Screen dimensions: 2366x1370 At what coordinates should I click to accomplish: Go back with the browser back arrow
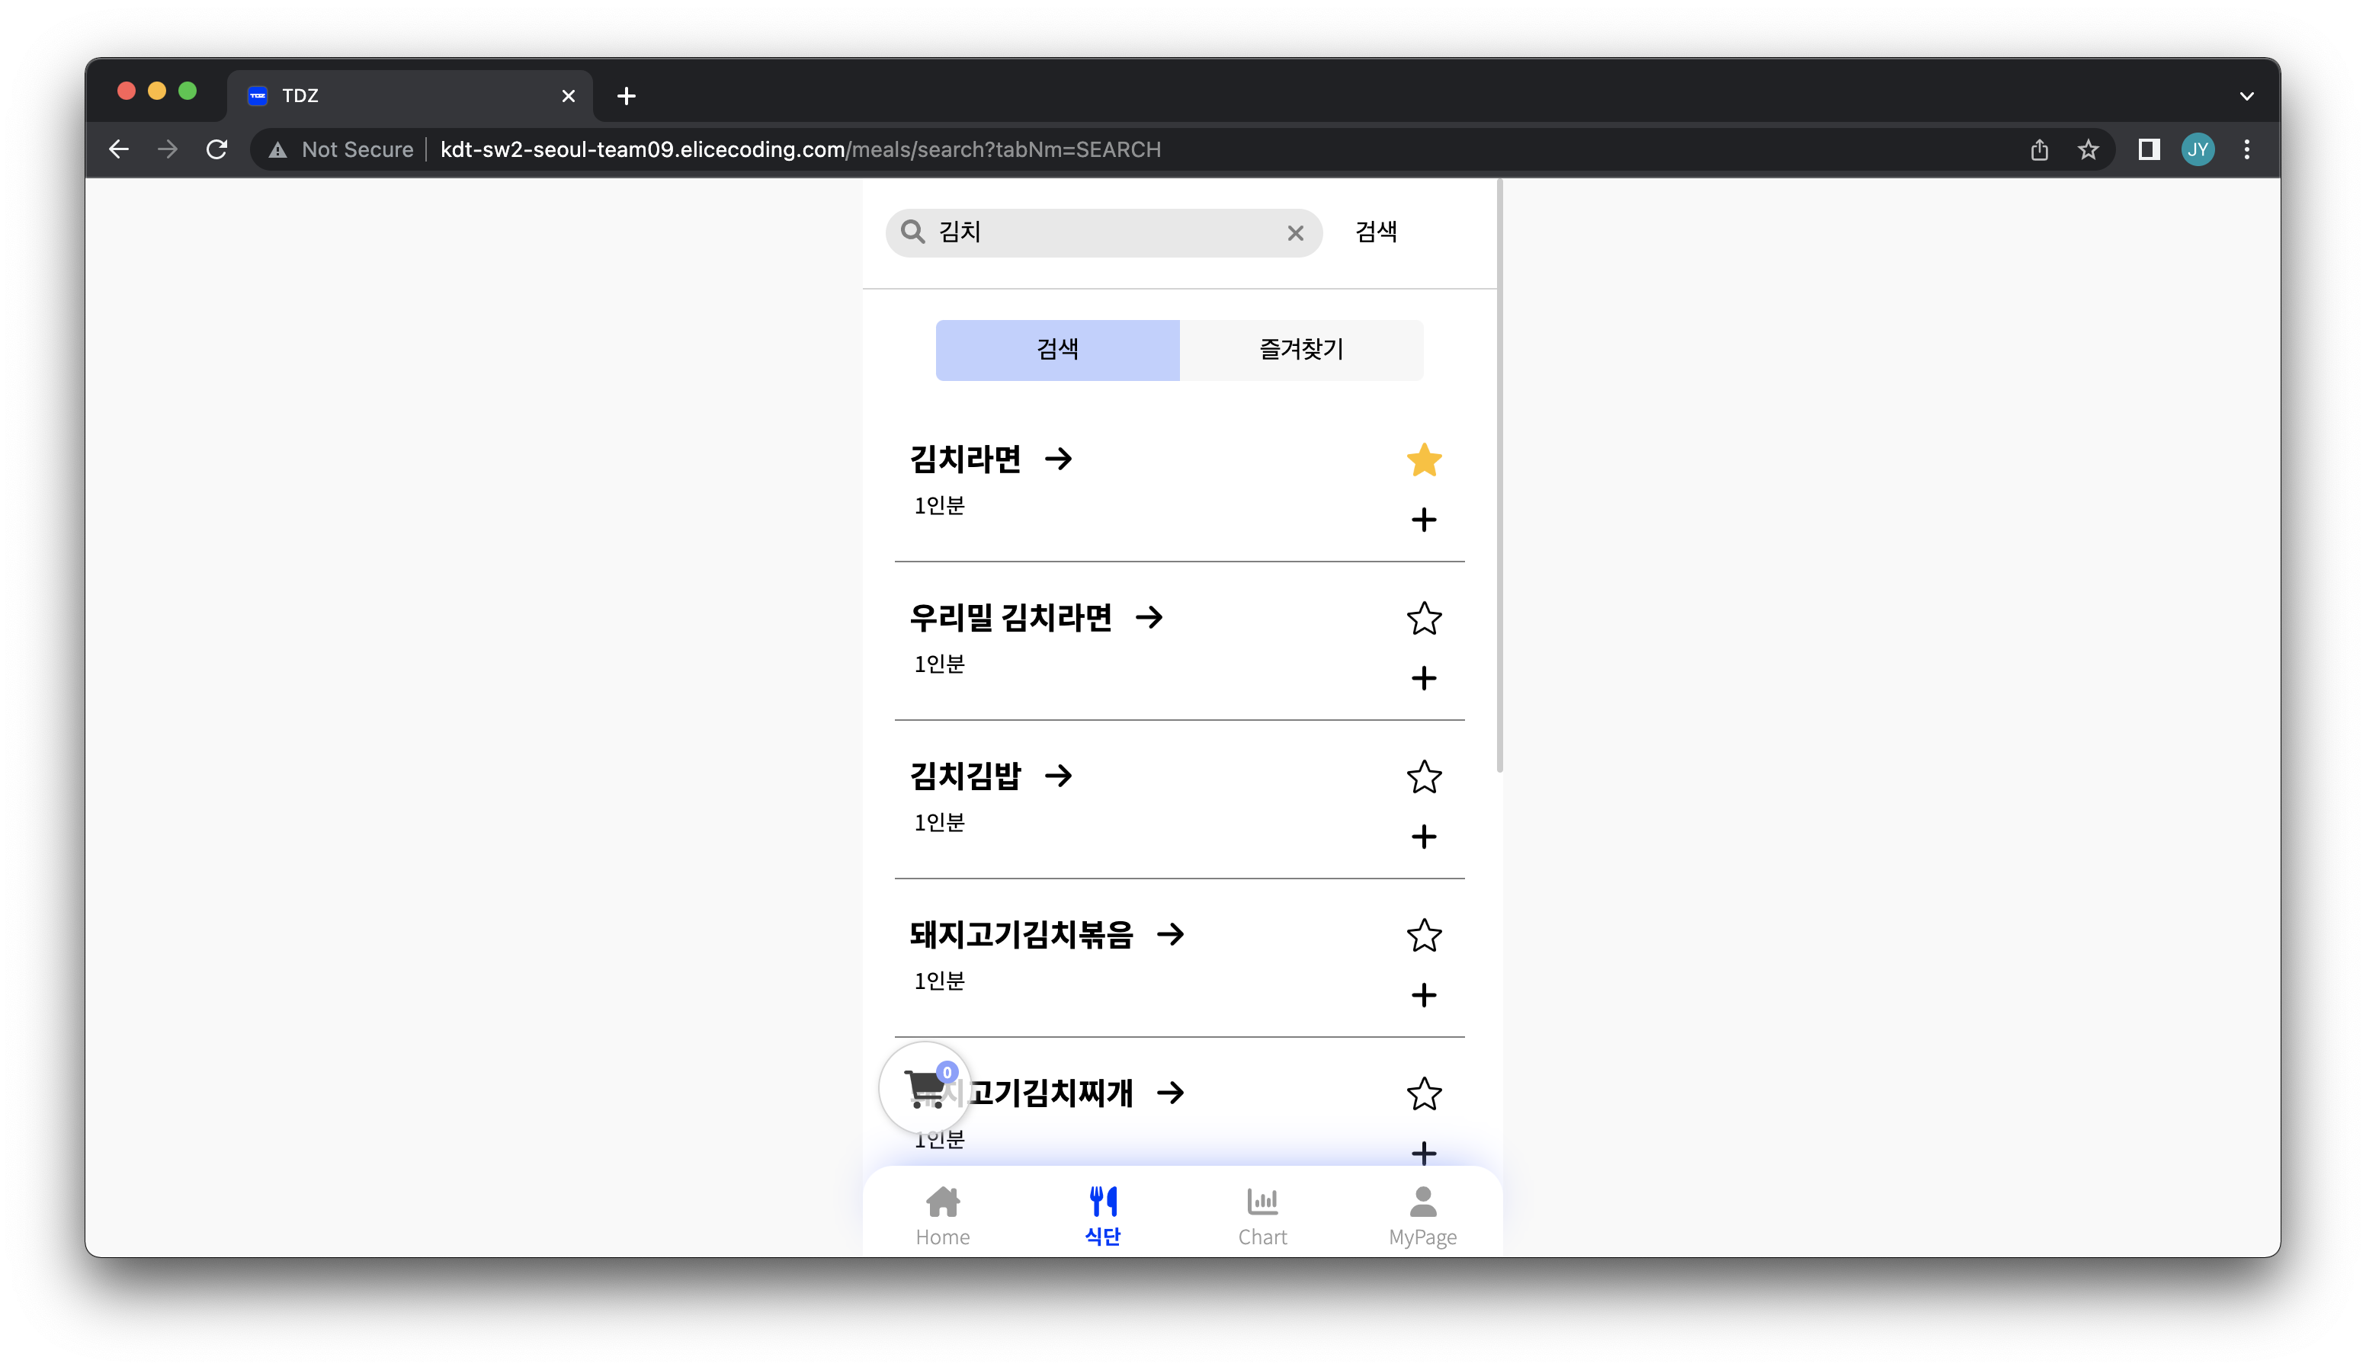[118, 150]
